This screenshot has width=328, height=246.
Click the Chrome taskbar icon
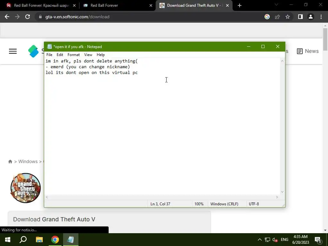tap(55, 240)
